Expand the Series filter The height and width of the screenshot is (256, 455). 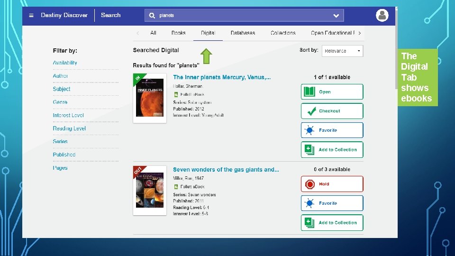click(x=60, y=141)
